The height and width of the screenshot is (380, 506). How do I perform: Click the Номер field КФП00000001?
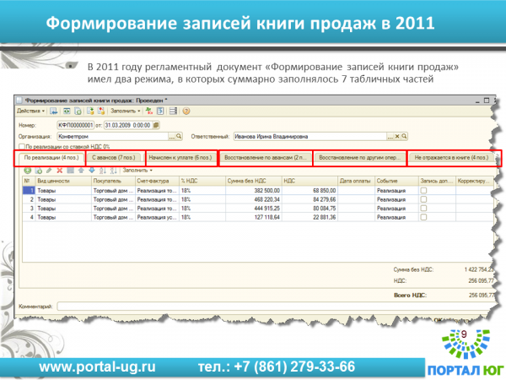point(76,125)
